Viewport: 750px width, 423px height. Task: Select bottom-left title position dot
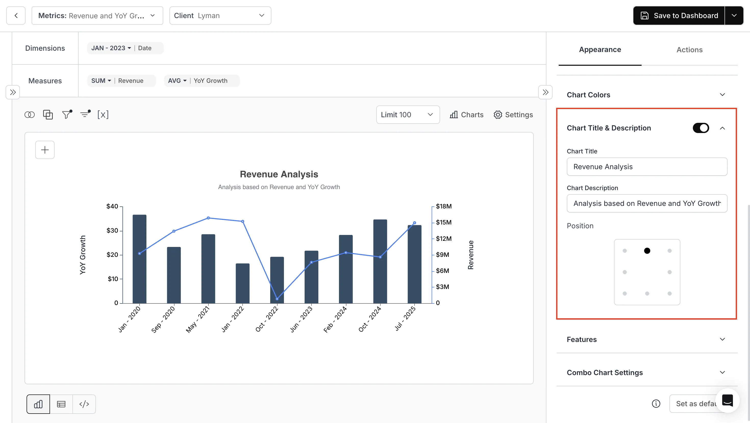624,294
